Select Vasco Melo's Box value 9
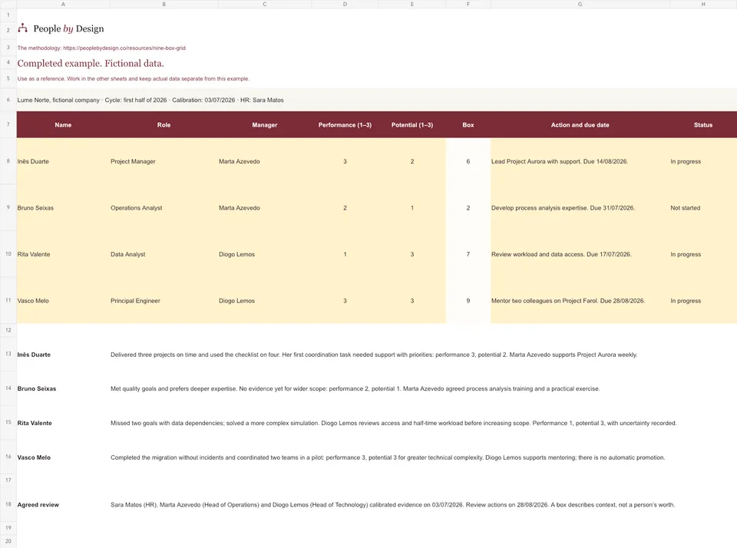The width and height of the screenshot is (737, 548). [x=468, y=301]
